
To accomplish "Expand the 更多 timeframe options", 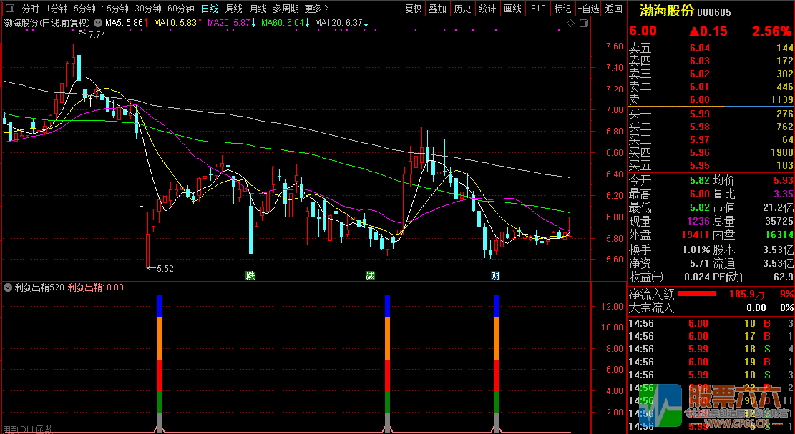I will coord(316,9).
